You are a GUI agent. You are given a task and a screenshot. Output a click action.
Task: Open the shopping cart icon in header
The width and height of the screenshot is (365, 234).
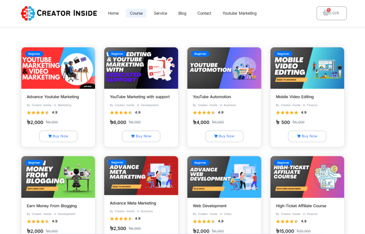[325, 13]
